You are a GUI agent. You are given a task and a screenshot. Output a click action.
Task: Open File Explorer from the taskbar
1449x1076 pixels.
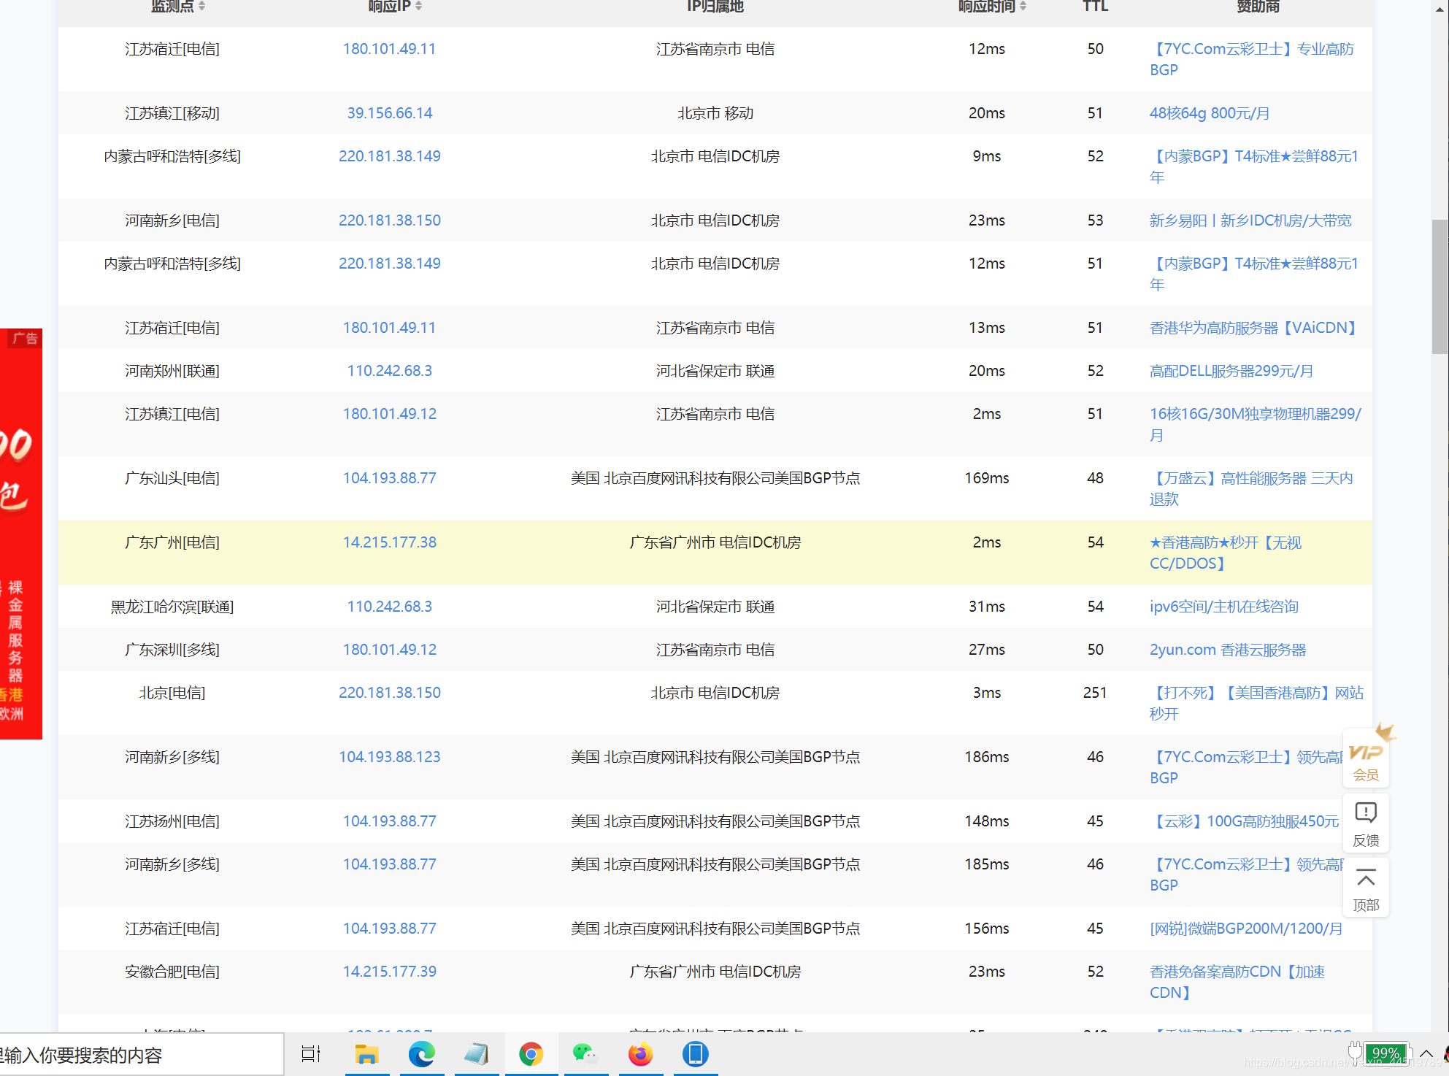[366, 1054]
